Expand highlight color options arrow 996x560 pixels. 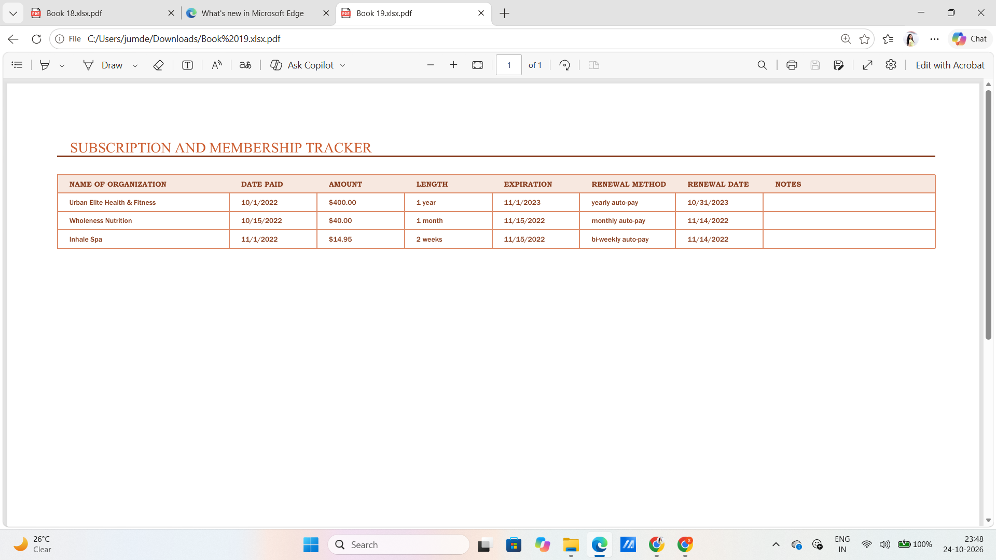62,65
